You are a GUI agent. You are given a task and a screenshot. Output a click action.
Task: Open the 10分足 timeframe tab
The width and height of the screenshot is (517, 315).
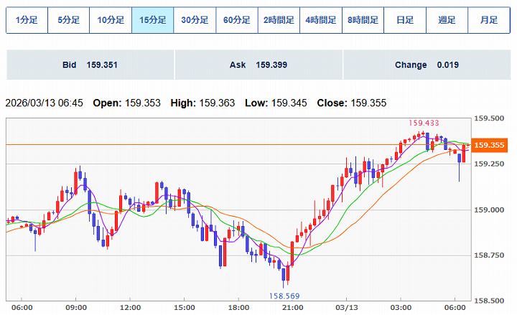(111, 21)
